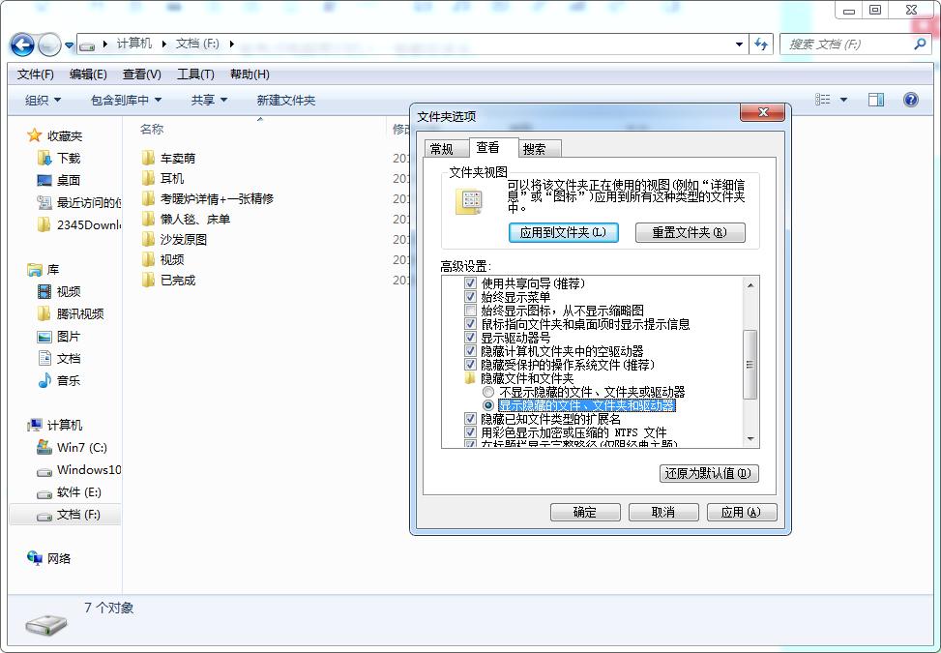Image resolution: width=941 pixels, height=653 pixels.
Task: Expand the address bar history dropdown
Action: point(737,45)
